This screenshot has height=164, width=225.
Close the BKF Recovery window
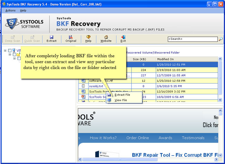[x=220, y=4]
